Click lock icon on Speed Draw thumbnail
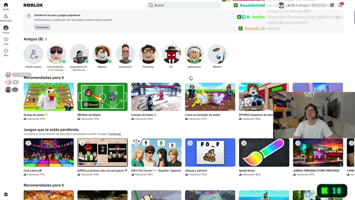This screenshot has height=200, width=355. click(244, 143)
